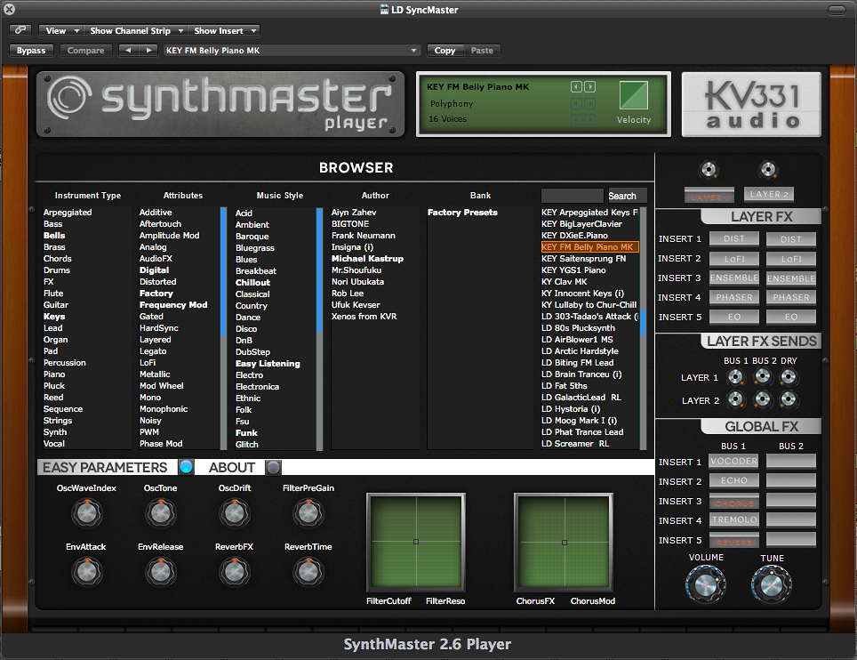This screenshot has width=857, height=660.
Task: Toggle the TREMOLO global insert
Action: (x=734, y=520)
